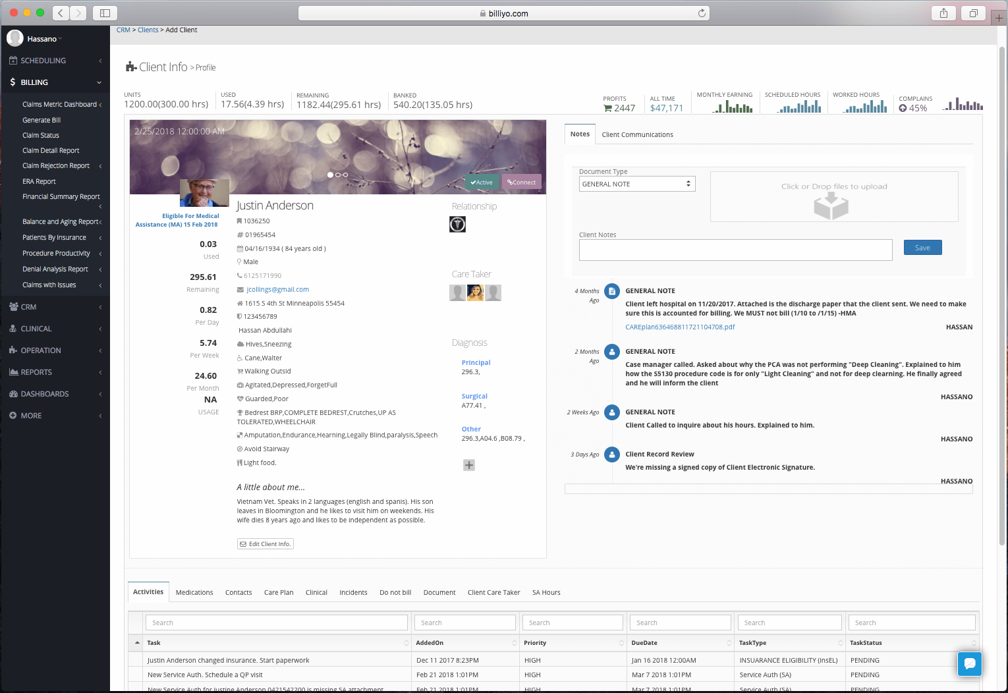
Task: Open the Document Type dropdown
Action: (637, 184)
